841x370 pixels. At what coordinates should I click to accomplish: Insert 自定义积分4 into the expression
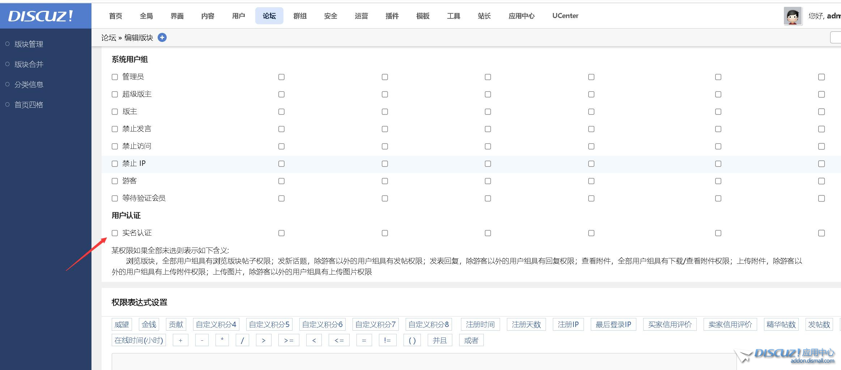216,324
